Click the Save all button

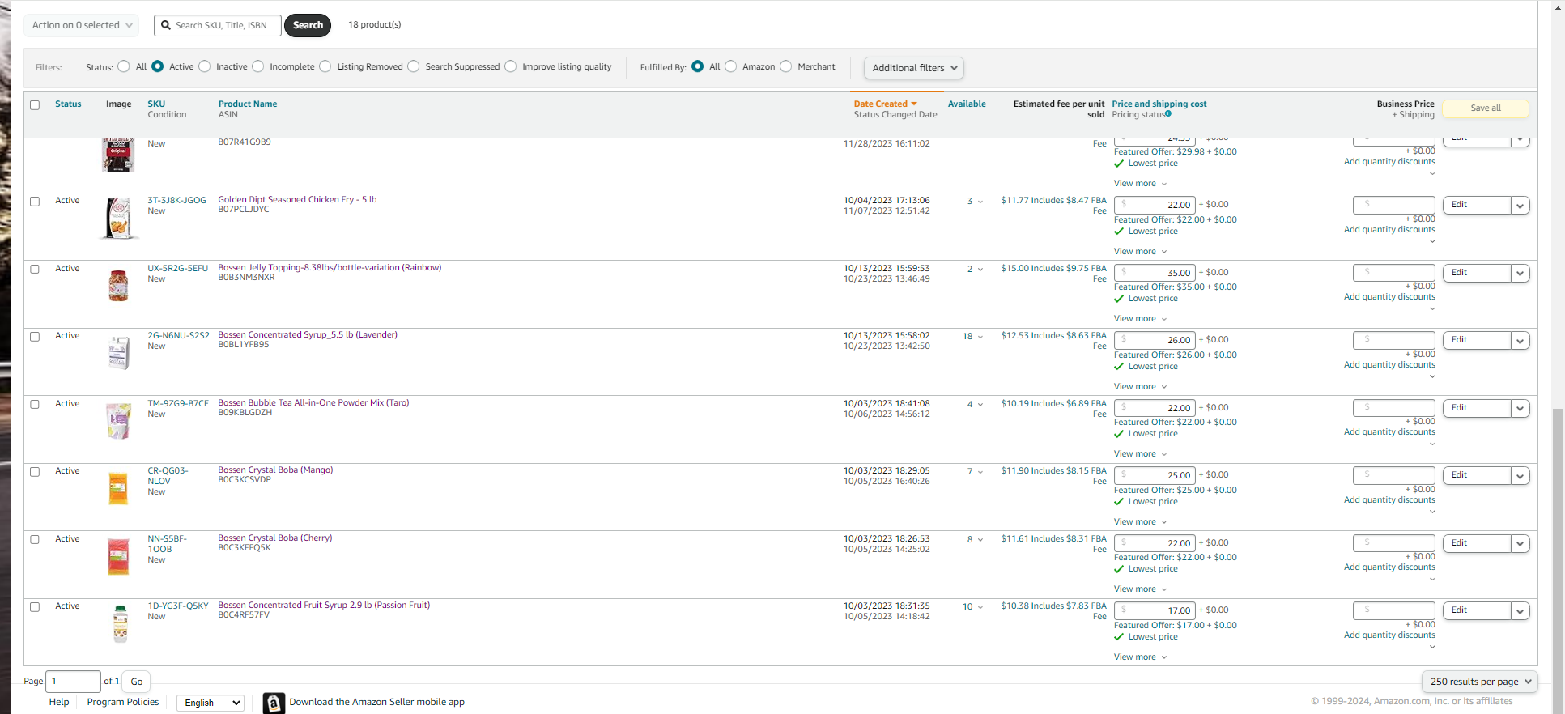(1486, 108)
